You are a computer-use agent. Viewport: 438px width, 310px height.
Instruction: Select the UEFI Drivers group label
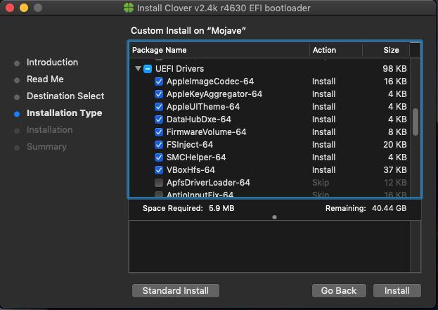click(179, 69)
